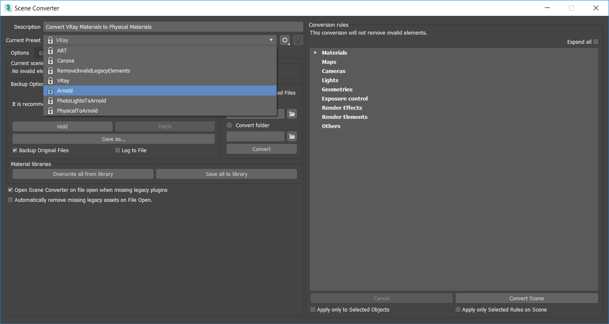
Task: Check the Expand all box
Action: tap(595, 42)
